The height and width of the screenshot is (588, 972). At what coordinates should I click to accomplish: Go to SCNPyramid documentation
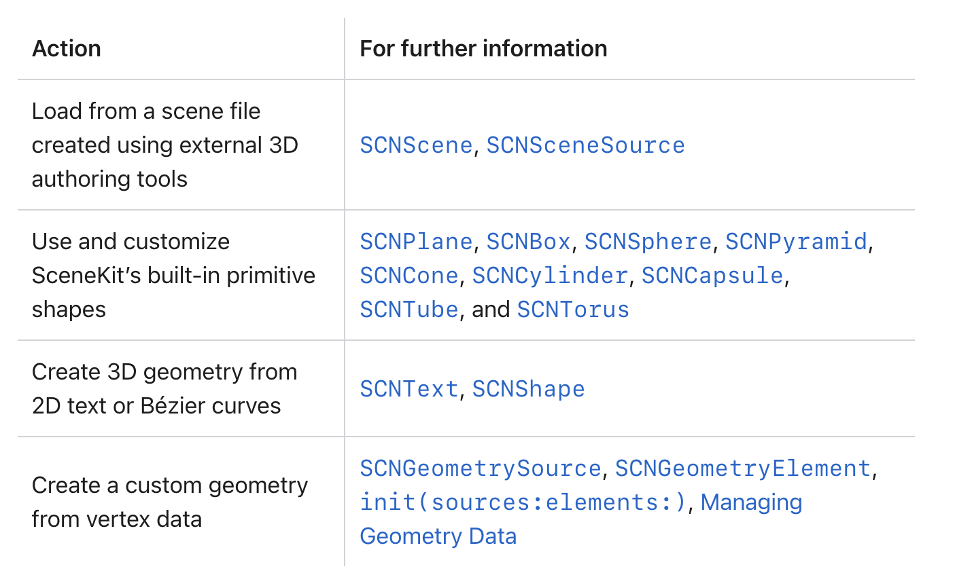tap(796, 242)
